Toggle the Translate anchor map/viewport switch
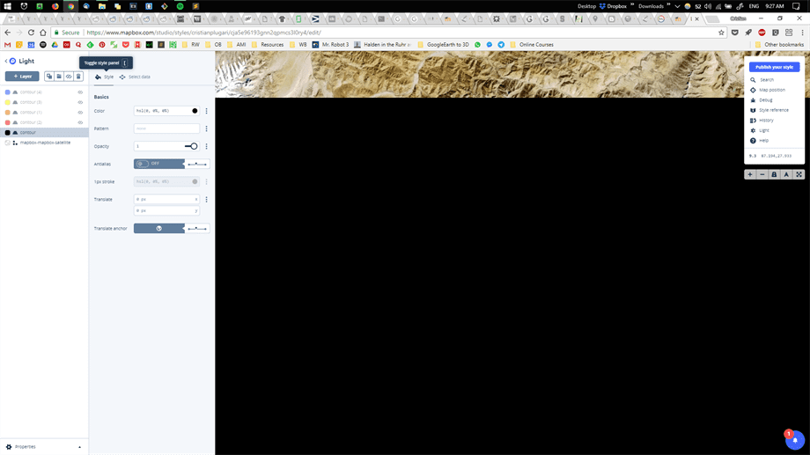The height and width of the screenshot is (455, 810). [x=159, y=228]
